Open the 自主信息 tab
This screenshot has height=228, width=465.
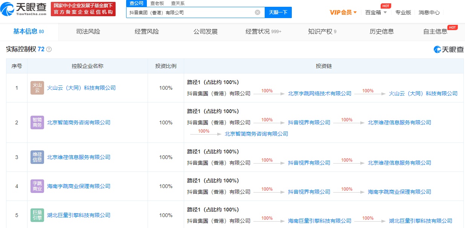[x=435, y=32]
